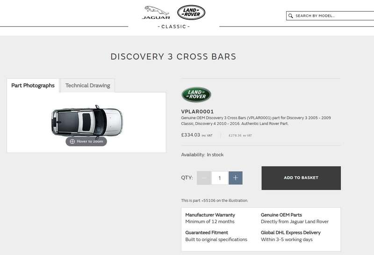Click the £334.03 inc VAT price
Image resolution: width=374 pixels, height=255 pixels.
tap(197, 135)
